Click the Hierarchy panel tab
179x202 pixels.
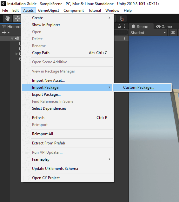11,26
